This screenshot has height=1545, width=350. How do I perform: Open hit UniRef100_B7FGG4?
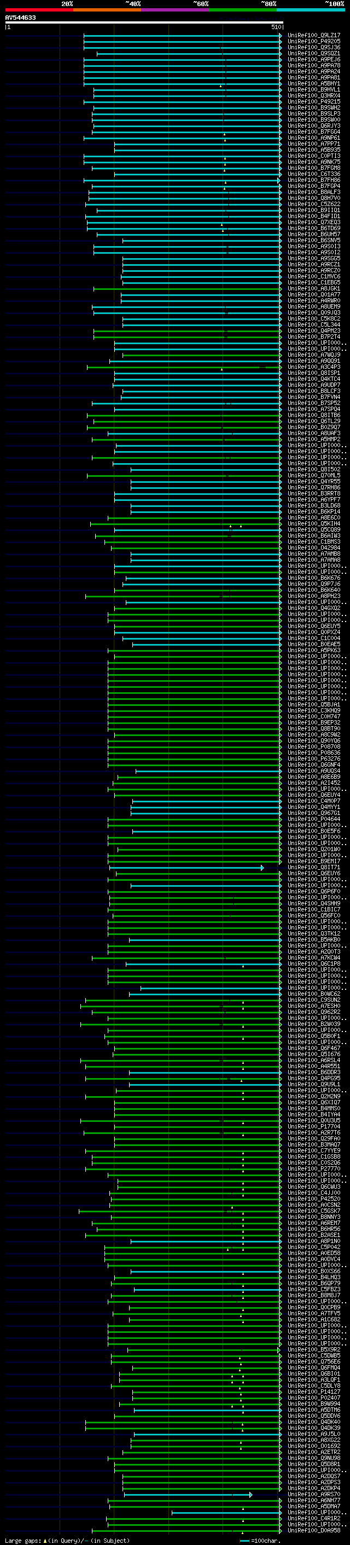tap(314, 132)
